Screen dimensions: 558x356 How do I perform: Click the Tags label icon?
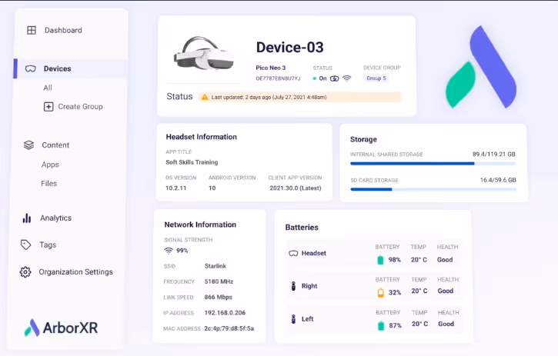(25, 245)
